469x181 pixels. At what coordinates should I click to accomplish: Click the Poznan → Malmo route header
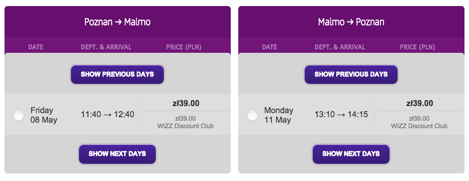117,22
